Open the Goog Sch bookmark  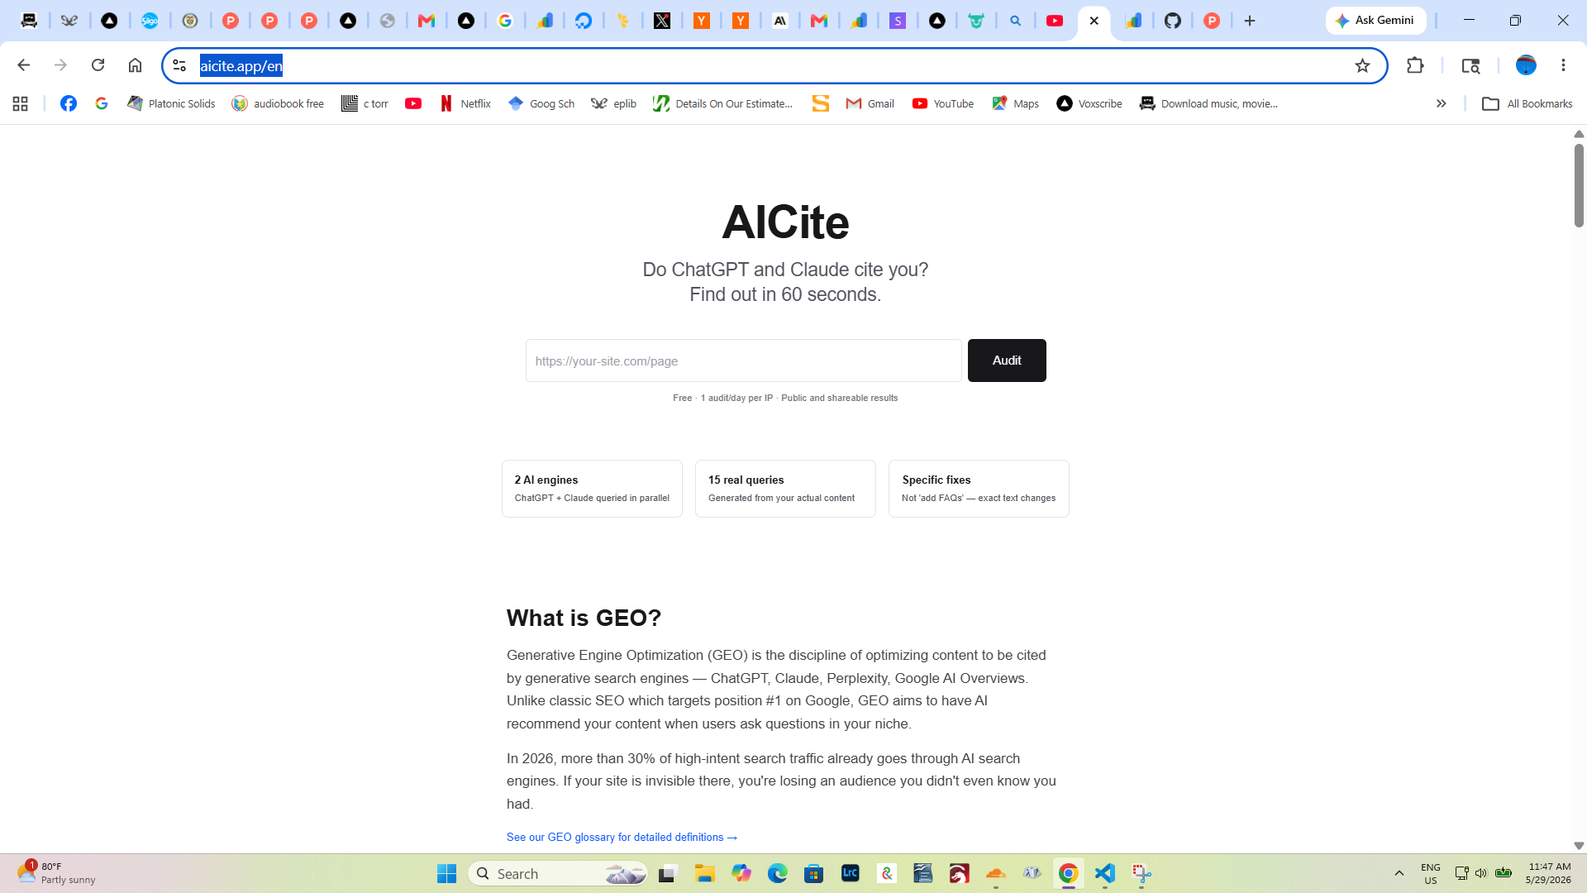(541, 103)
